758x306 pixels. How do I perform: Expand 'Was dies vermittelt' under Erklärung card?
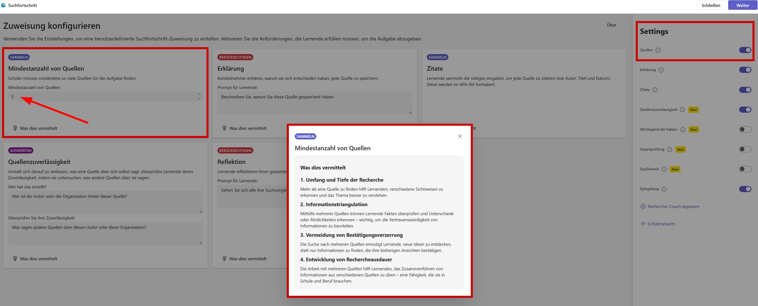coord(248,128)
